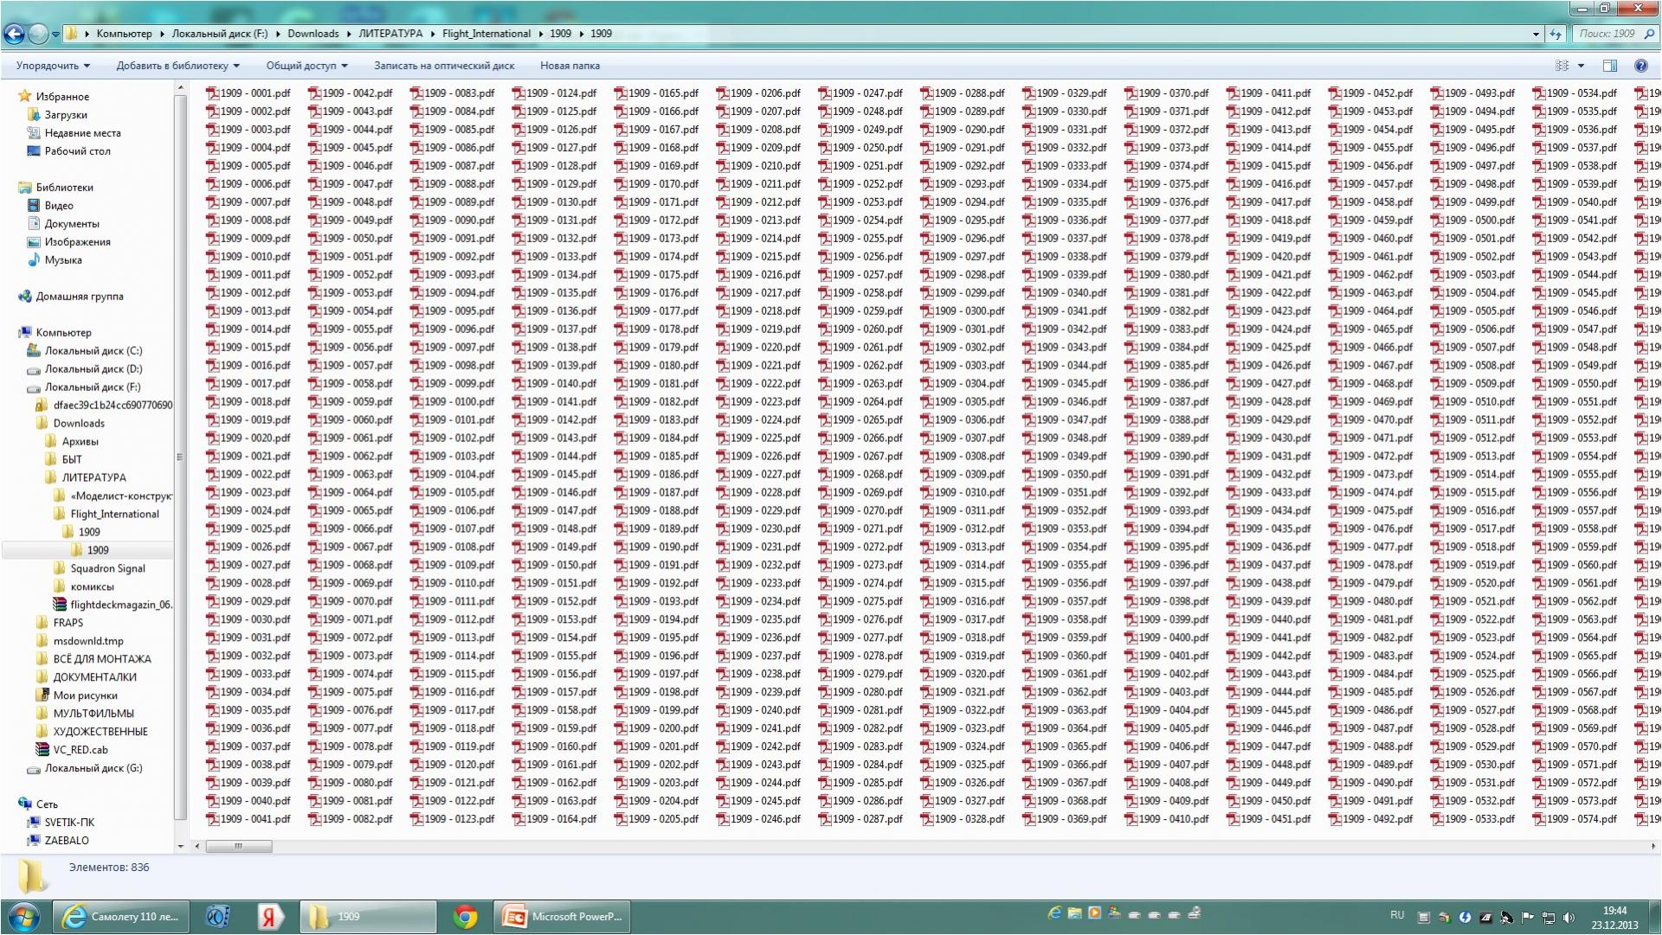The image size is (1662, 935).
Task: Open the Yandex taskbar icon
Action: coord(270,917)
